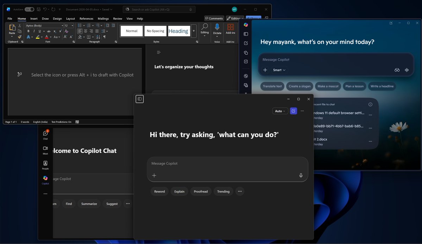Image resolution: width=422 pixels, height=244 pixels.
Task: Click microphone in front Copilot message box
Action: (301, 175)
